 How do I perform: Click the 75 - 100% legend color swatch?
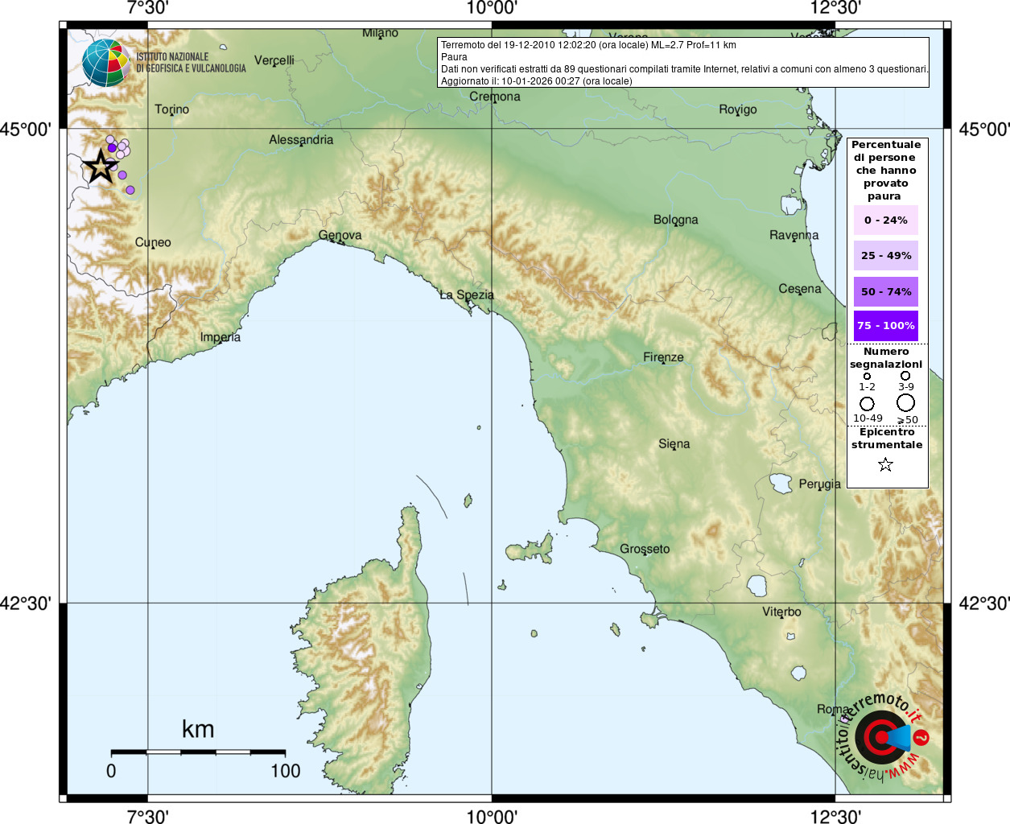(x=885, y=325)
